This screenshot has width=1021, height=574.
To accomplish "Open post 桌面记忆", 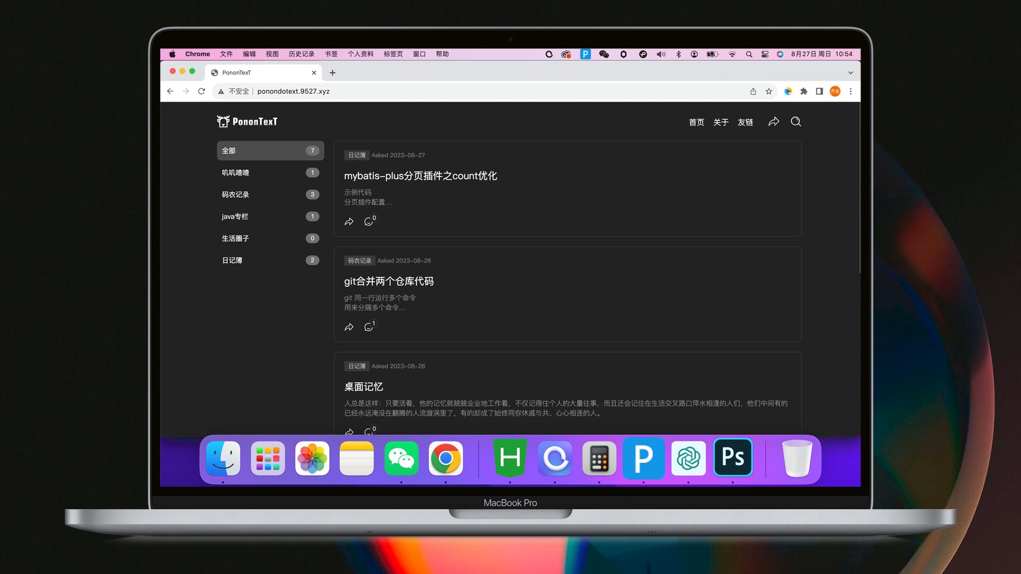I will click(x=364, y=387).
